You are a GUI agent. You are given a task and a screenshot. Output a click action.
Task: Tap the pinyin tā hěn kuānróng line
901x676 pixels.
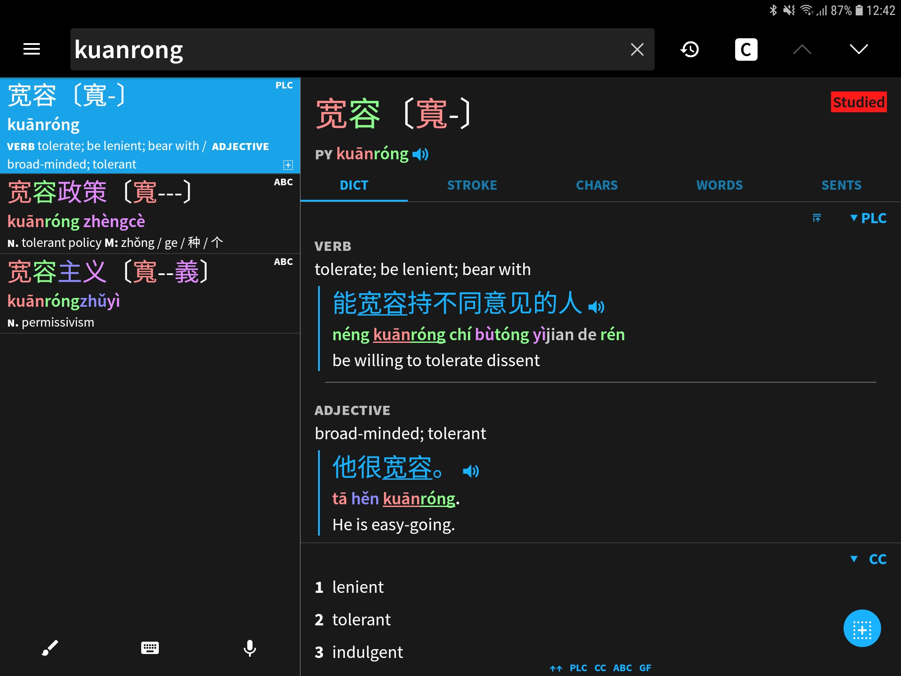[396, 499]
